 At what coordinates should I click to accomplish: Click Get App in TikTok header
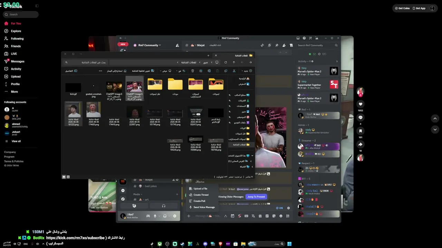coord(419,8)
